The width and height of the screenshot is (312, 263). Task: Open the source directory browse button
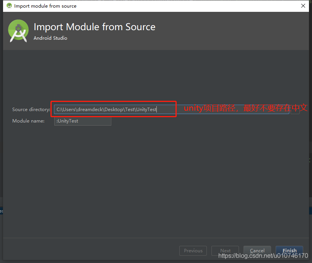(295, 110)
